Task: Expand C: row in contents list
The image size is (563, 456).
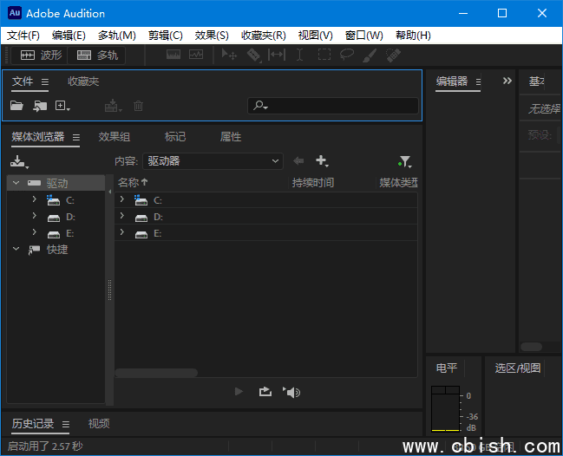Action: coord(122,199)
